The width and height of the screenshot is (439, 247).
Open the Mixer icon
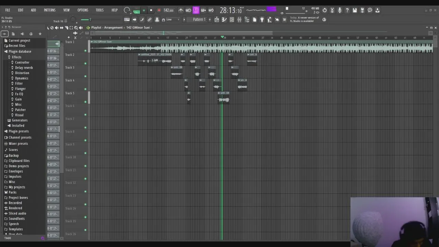239,20
